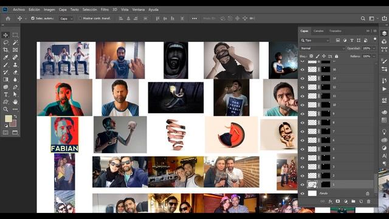Screen dimensions: 389x219
Task: Toggle visibility of layer 8
Action: coord(303,123)
